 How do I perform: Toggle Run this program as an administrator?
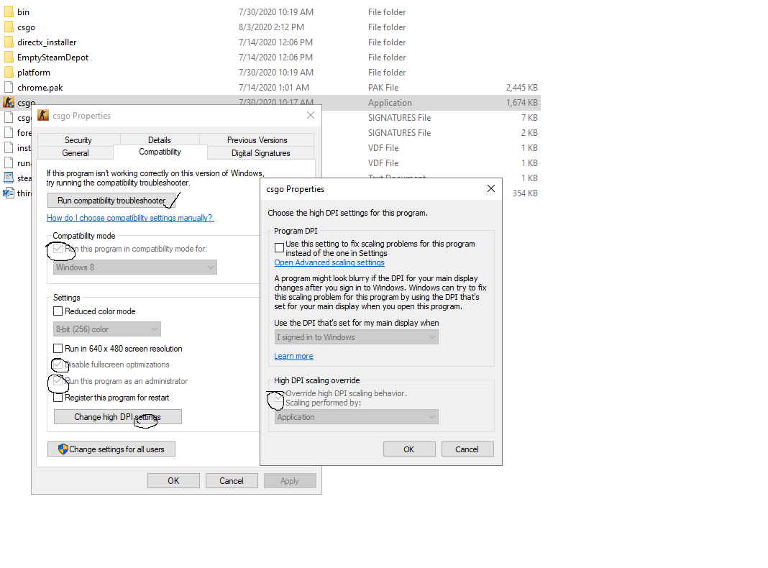click(58, 381)
